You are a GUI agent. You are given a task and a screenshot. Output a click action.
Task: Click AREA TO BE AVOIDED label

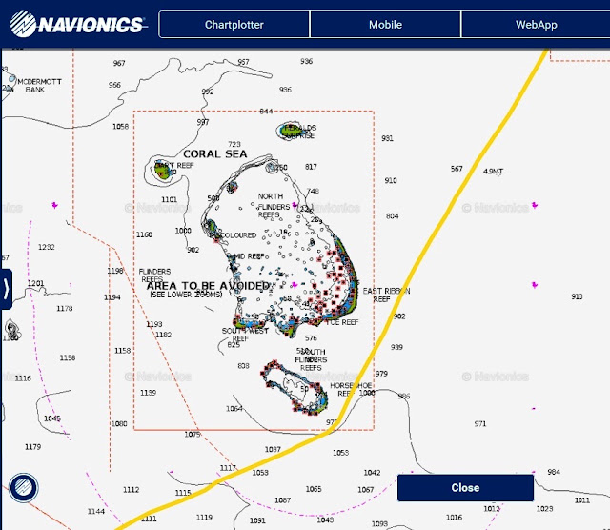[x=208, y=286]
